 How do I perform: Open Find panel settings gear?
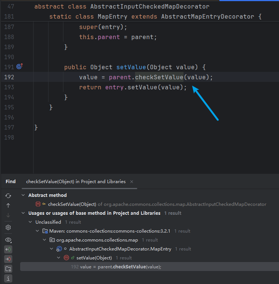[x=8, y=227]
